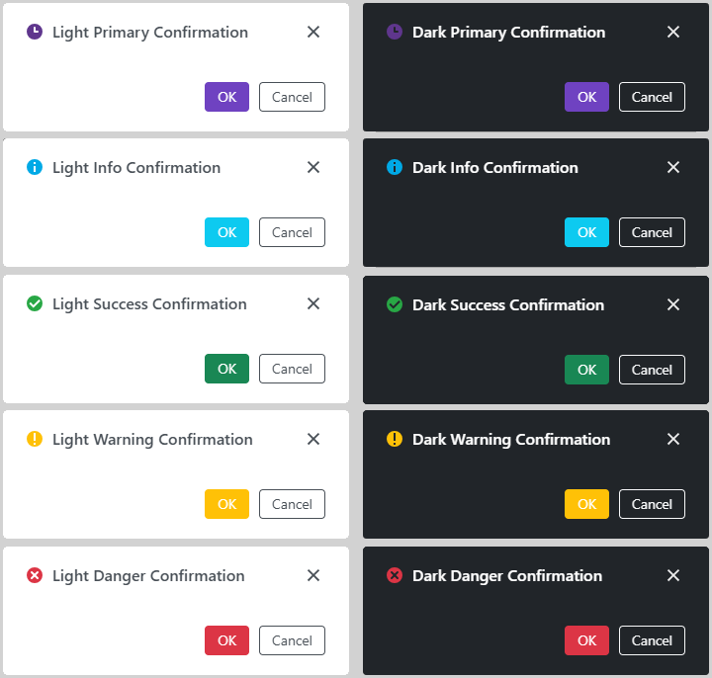Close the Dark Danger Confirmation dialog
This screenshot has width=712, height=678.
click(x=673, y=575)
